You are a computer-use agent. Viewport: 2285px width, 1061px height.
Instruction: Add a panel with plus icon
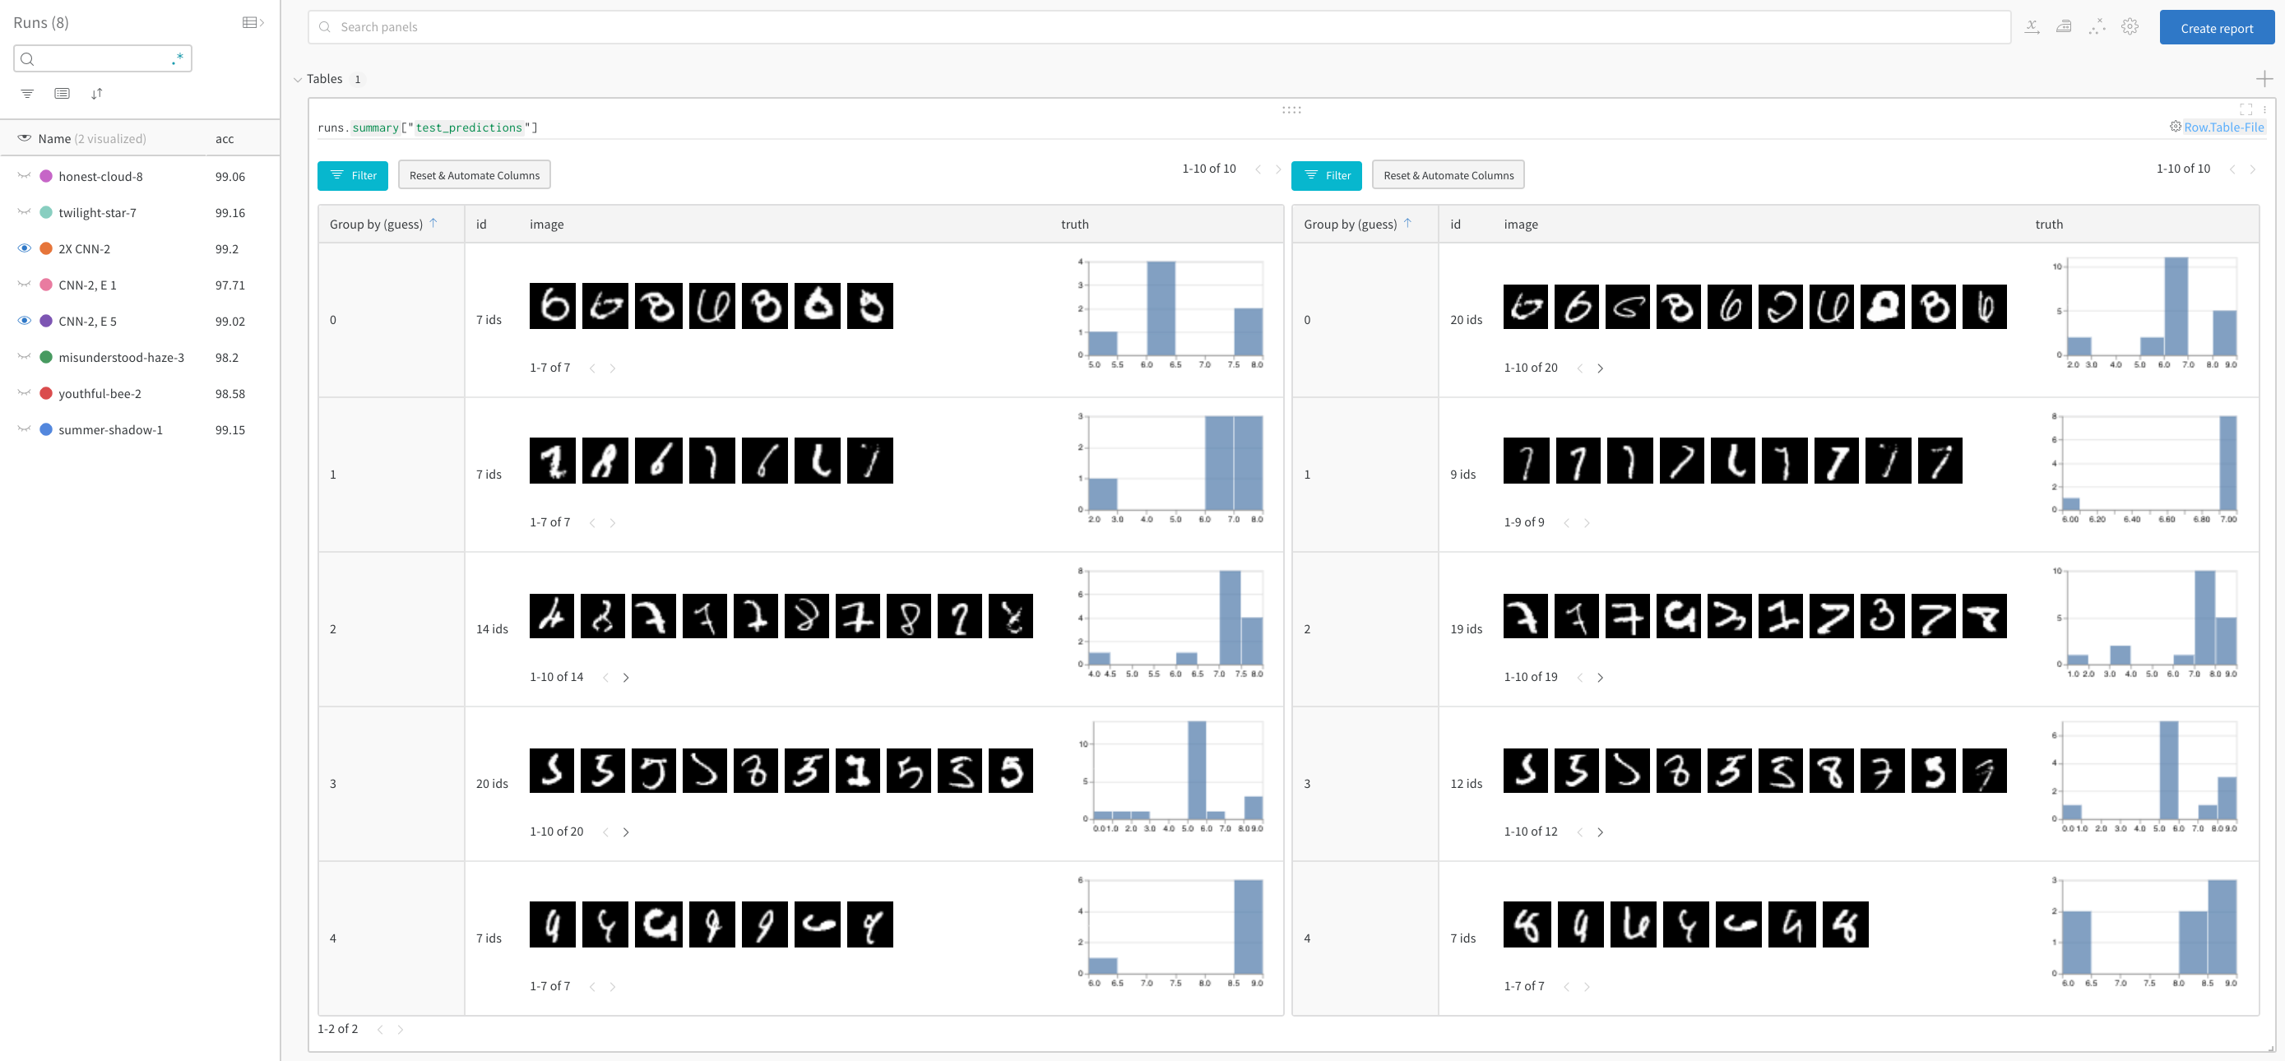click(x=2264, y=79)
